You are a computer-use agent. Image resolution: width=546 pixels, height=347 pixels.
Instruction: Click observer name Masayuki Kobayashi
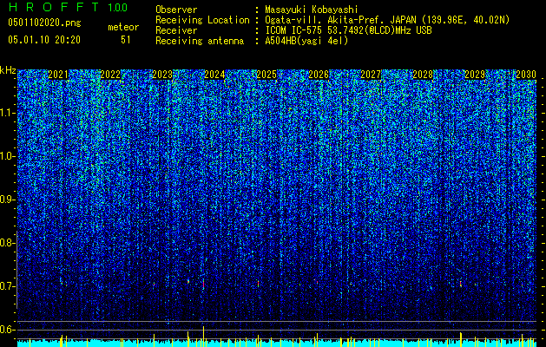coord(312,10)
